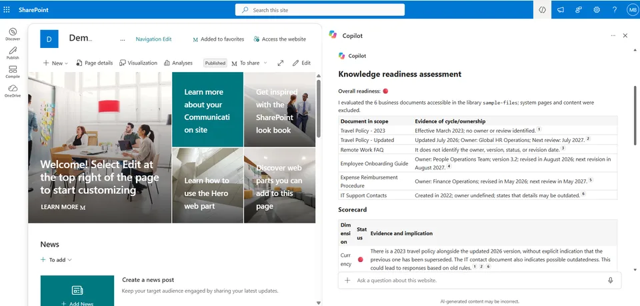The width and height of the screenshot is (640, 306).
Task: Click the red Currency status dot
Action: [x=361, y=259]
